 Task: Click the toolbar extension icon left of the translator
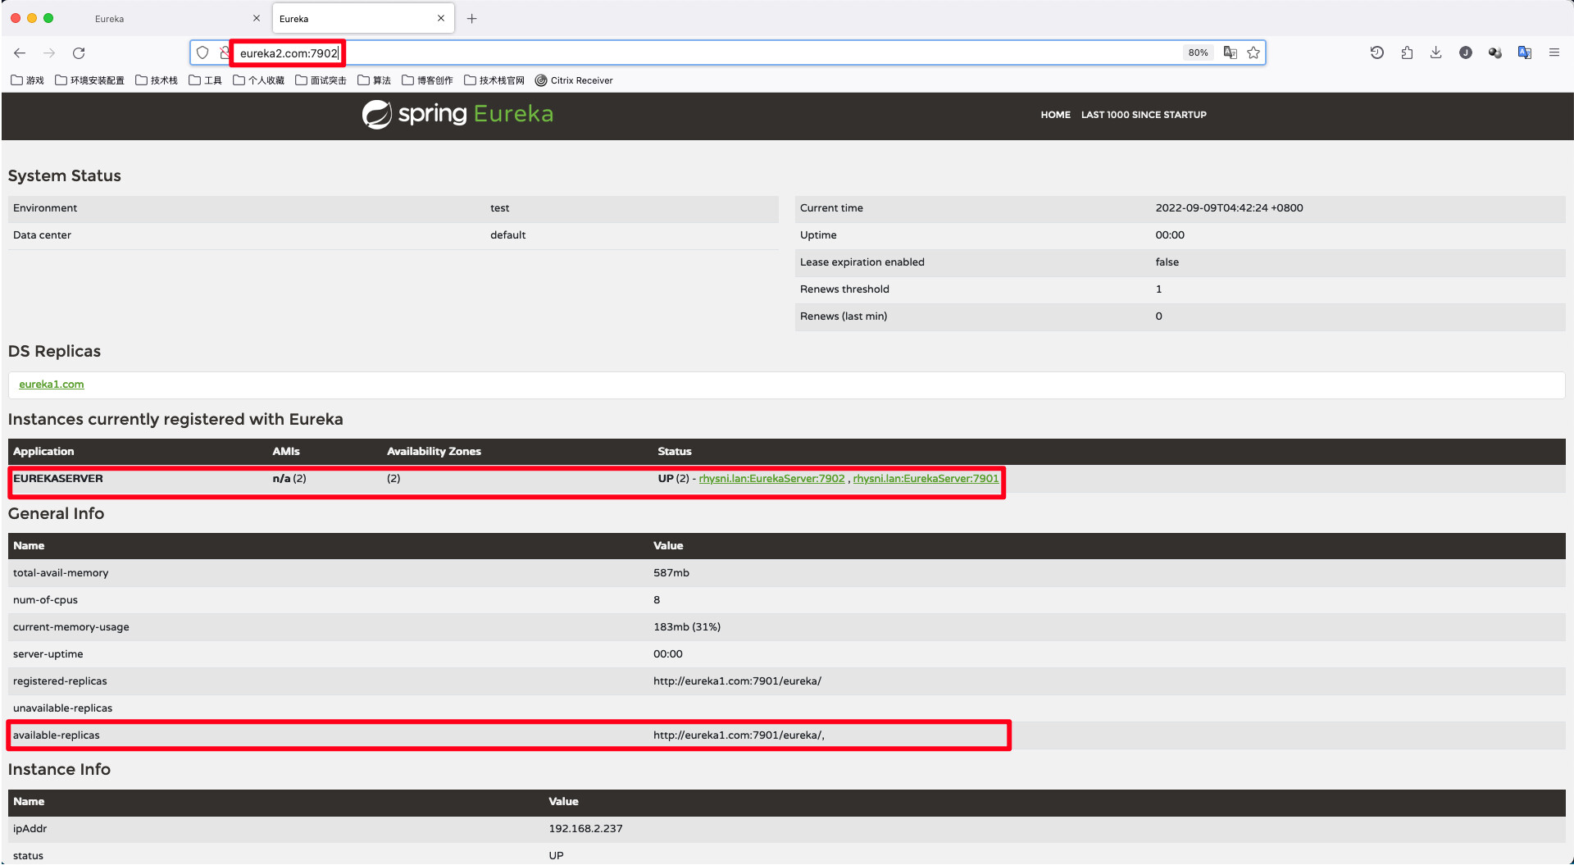coord(1495,53)
